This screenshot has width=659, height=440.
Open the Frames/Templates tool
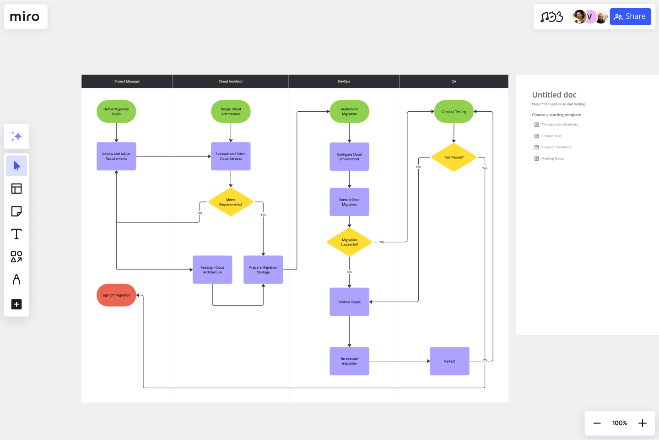(16, 188)
